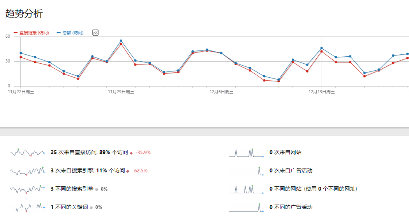The image size is (409, 224).
Task: Click the 趋势分析 page heading
Action: pyautogui.click(x=24, y=14)
